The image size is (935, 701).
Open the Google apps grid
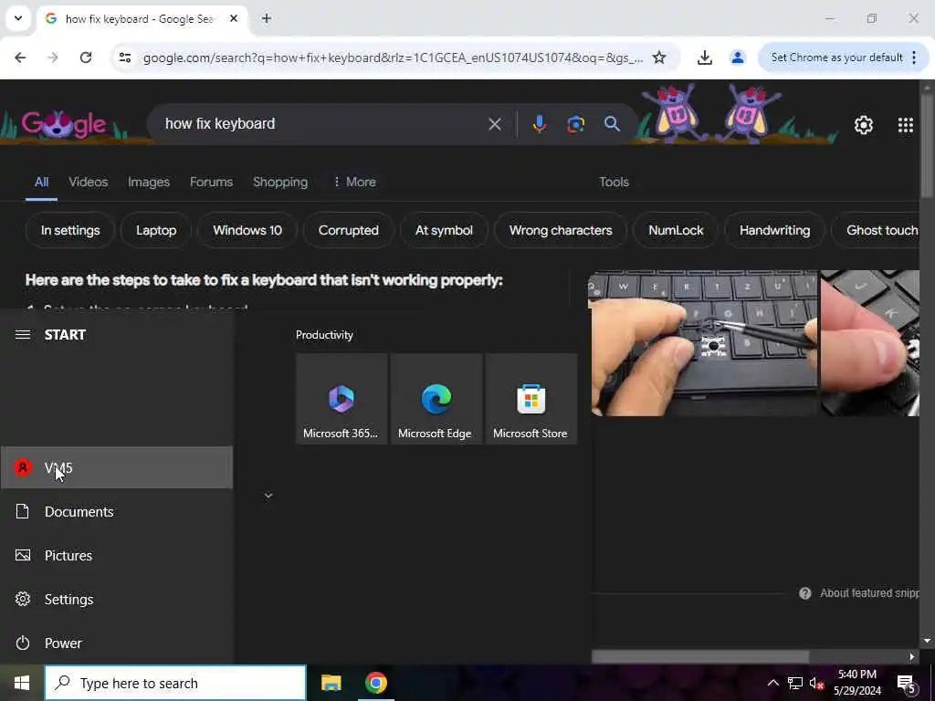(x=905, y=124)
